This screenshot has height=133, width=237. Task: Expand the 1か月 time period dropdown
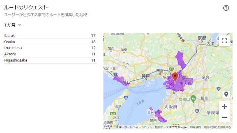[13, 25]
